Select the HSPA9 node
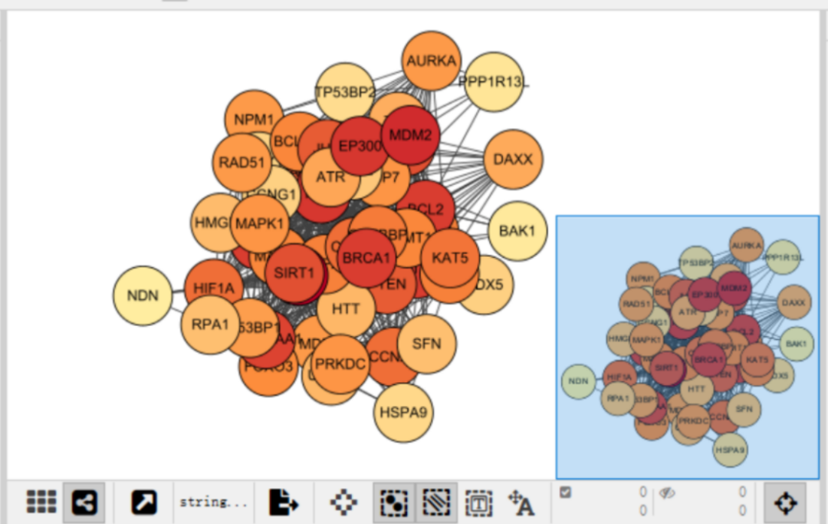This screenshot has width=828, height=524. click(403, 413)
